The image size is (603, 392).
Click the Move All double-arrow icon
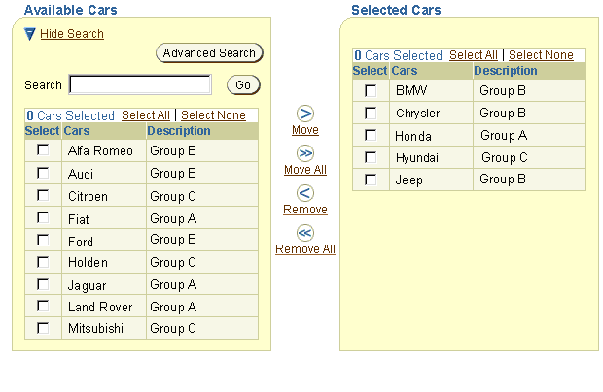pyautogui.click(x=305, y=154)
